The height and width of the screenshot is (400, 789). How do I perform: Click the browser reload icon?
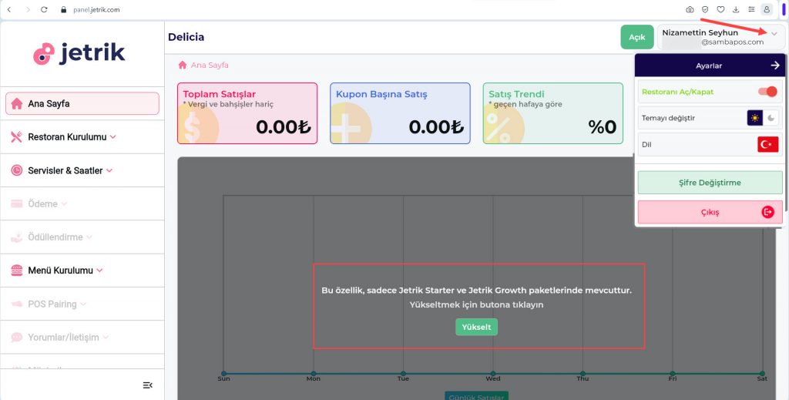(44, 9)
